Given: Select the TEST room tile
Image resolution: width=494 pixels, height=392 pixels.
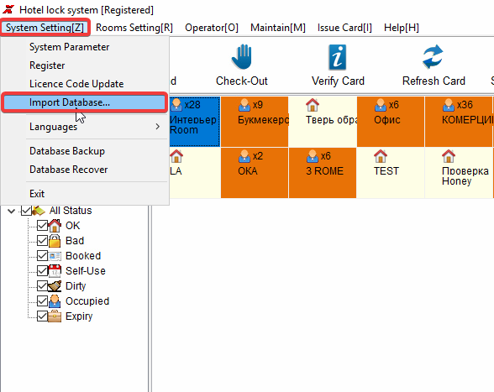Looking at the screenshot, I should click(x=391, y=173).
